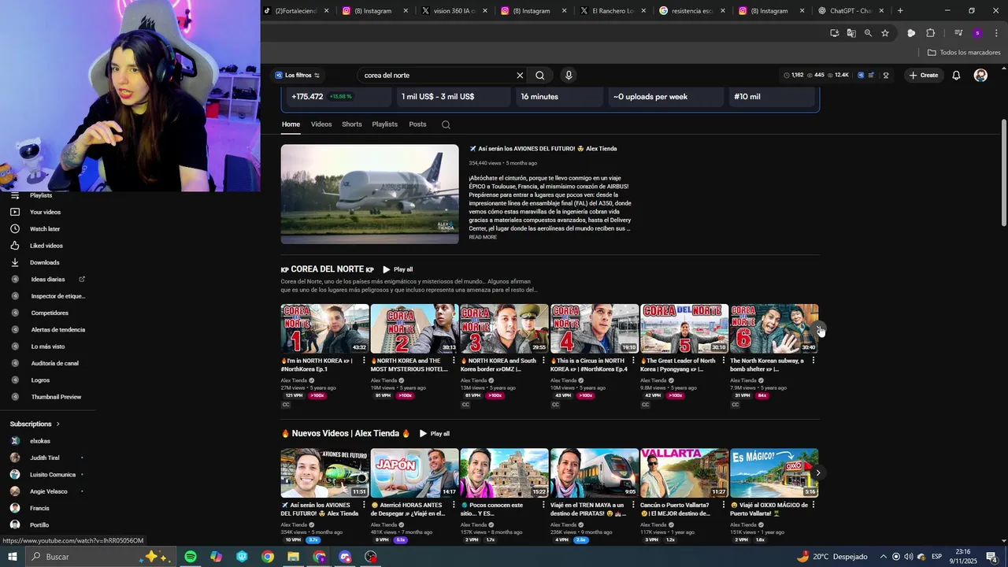Open options menu for Most Mysterious Hotel video
Viewport: 1008px width, 567px height.
(454, 361)
